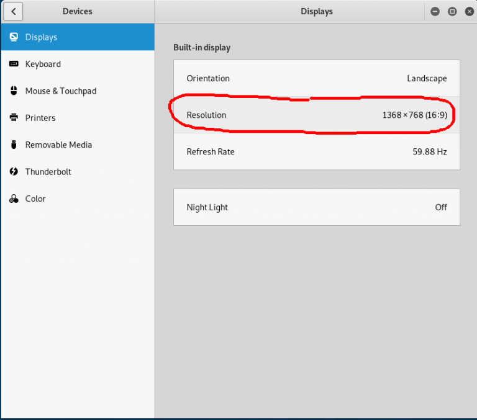This screenshot has width=477, height=420.
Task: Click the Keyboard icon in sidebar
Action: pos(14,64)
